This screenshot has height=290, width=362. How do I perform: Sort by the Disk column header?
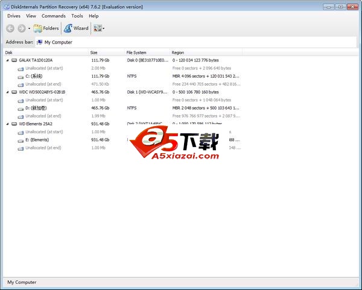tap(46, 52)
